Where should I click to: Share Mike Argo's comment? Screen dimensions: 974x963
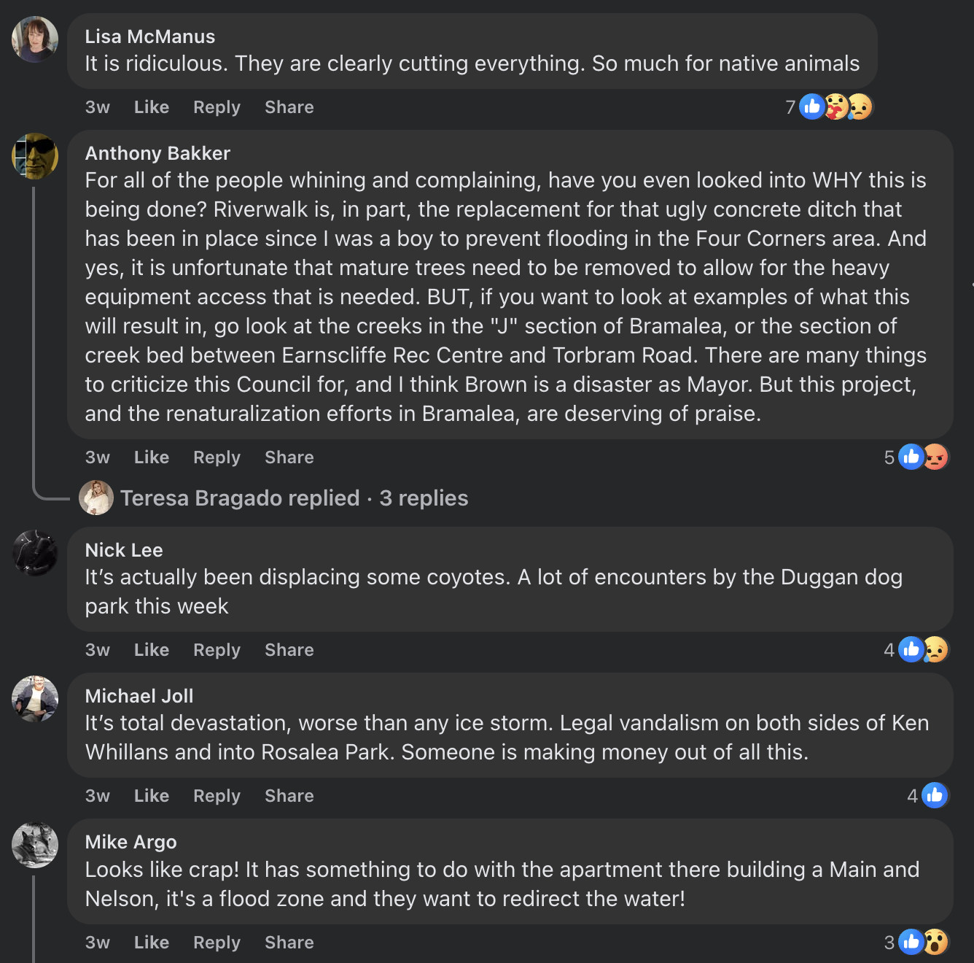click(x=289, y=943)
